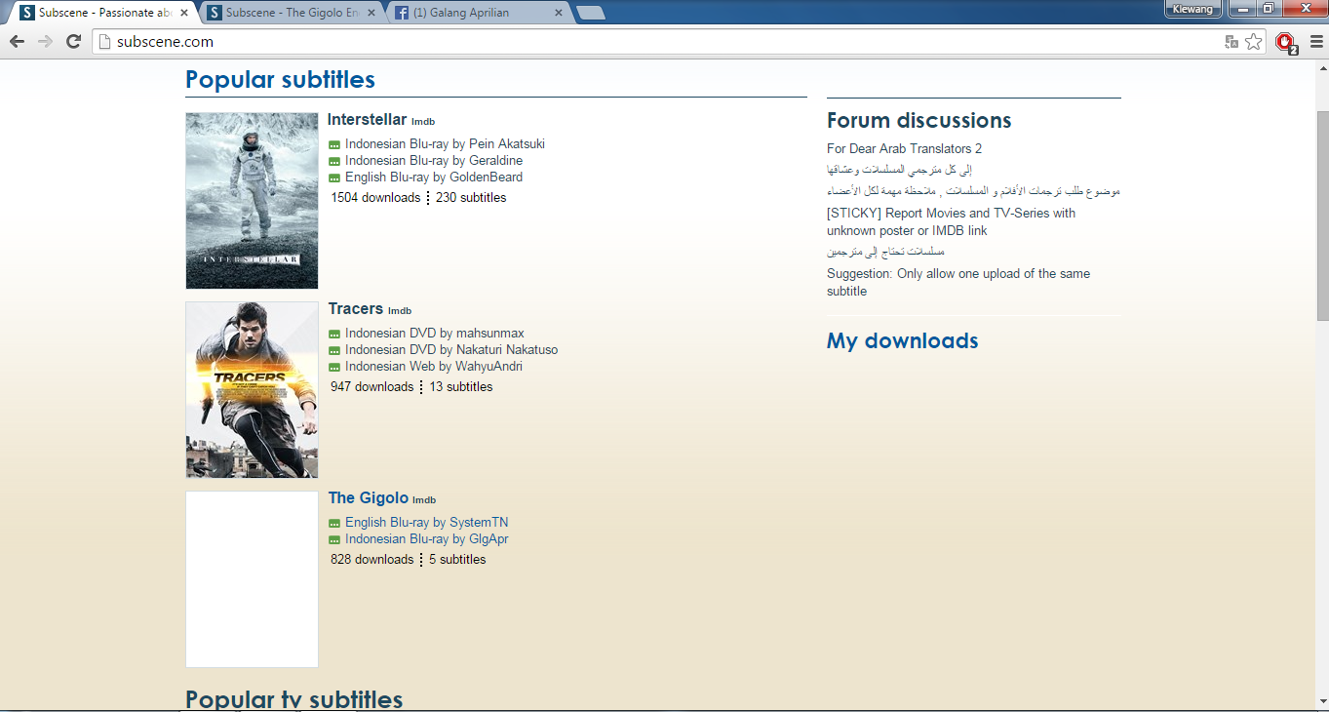Click the browser forward arrow
The image size is (1329, 712).
coord(45,41)
